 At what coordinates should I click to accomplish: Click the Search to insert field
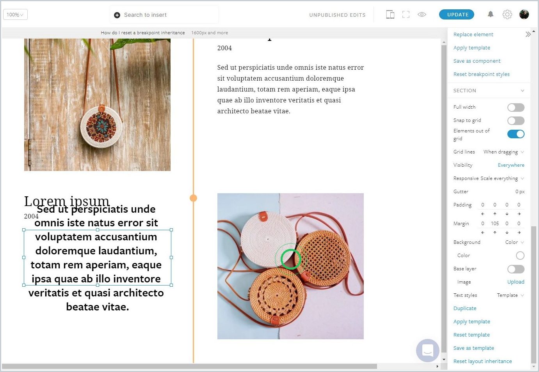tap(164, 15)
